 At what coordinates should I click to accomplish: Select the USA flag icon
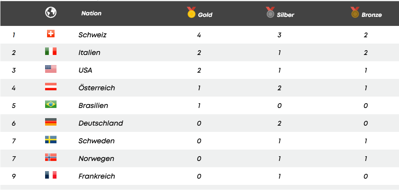pos(51,69)
